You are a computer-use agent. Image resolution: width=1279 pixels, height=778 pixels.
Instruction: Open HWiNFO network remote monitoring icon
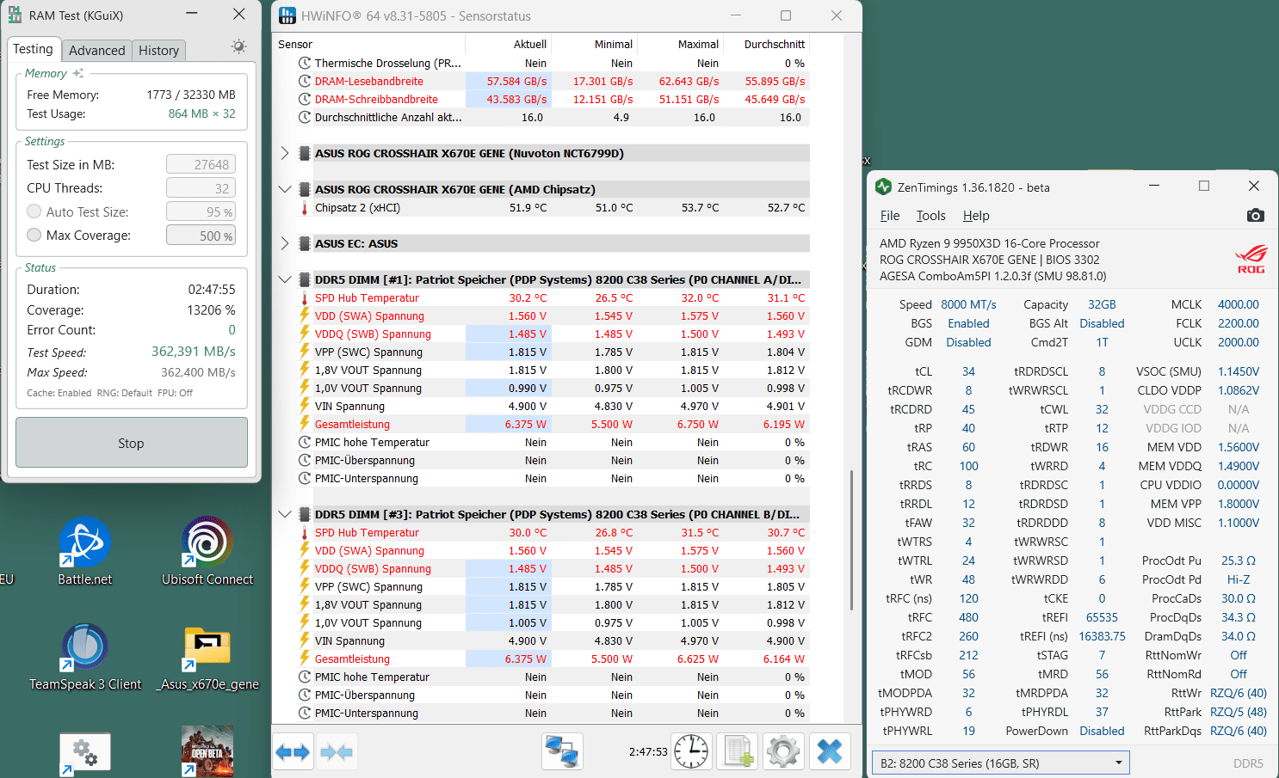(562, 751)
